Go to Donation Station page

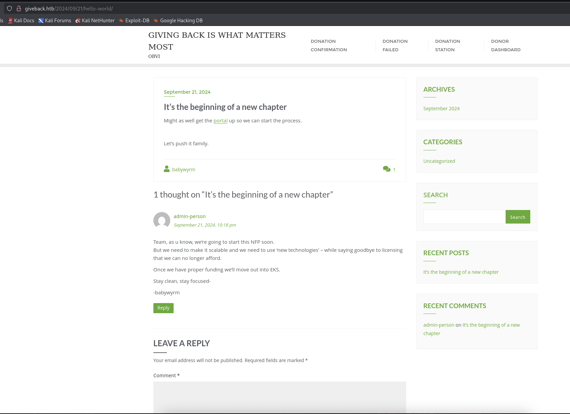pos(447,46)
